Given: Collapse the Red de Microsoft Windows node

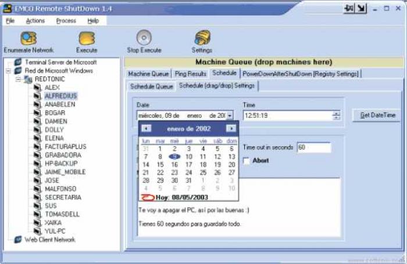Looking at the screenshot, I should tap(9, 71).
